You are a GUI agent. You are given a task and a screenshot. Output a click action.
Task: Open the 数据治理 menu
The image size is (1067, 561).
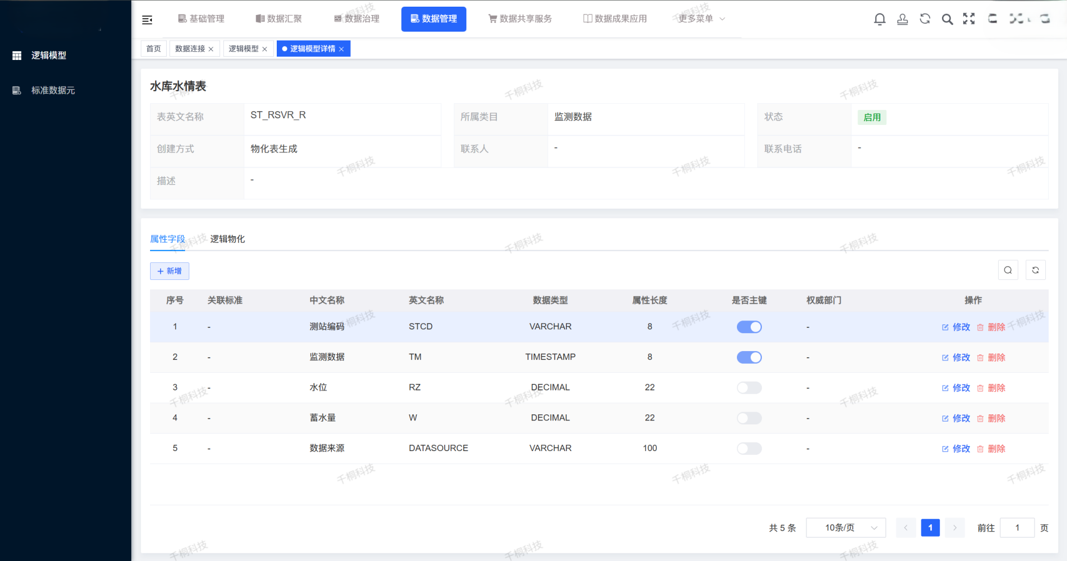(x=357, y=19)
